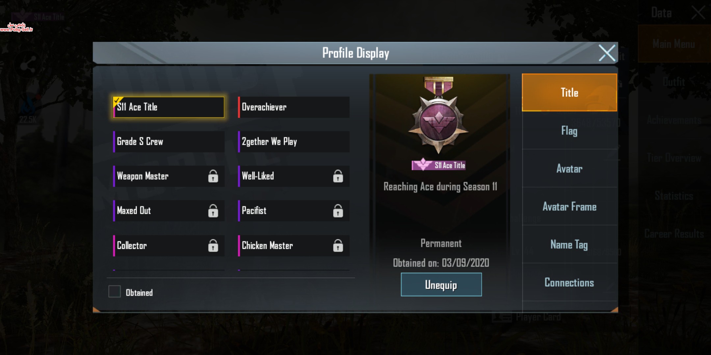The image size is (711, 355).
Task: Click the lock icon beside Maxed Out
Action: tap(213, 211)
